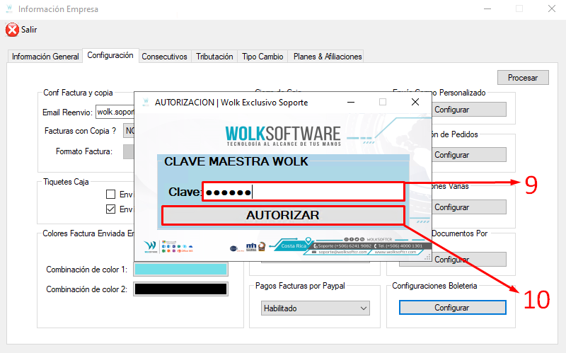Click Configurar in the Varias group
This screenshot has height=353, width=566.
click(x=468, y=207)
